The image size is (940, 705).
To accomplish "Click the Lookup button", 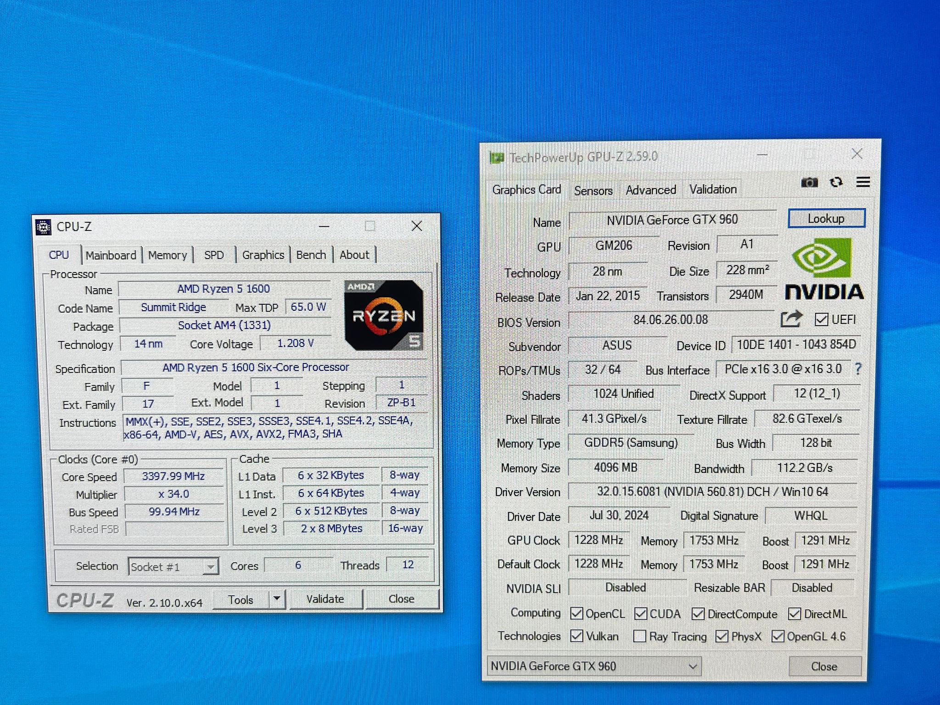I will 826,218.
